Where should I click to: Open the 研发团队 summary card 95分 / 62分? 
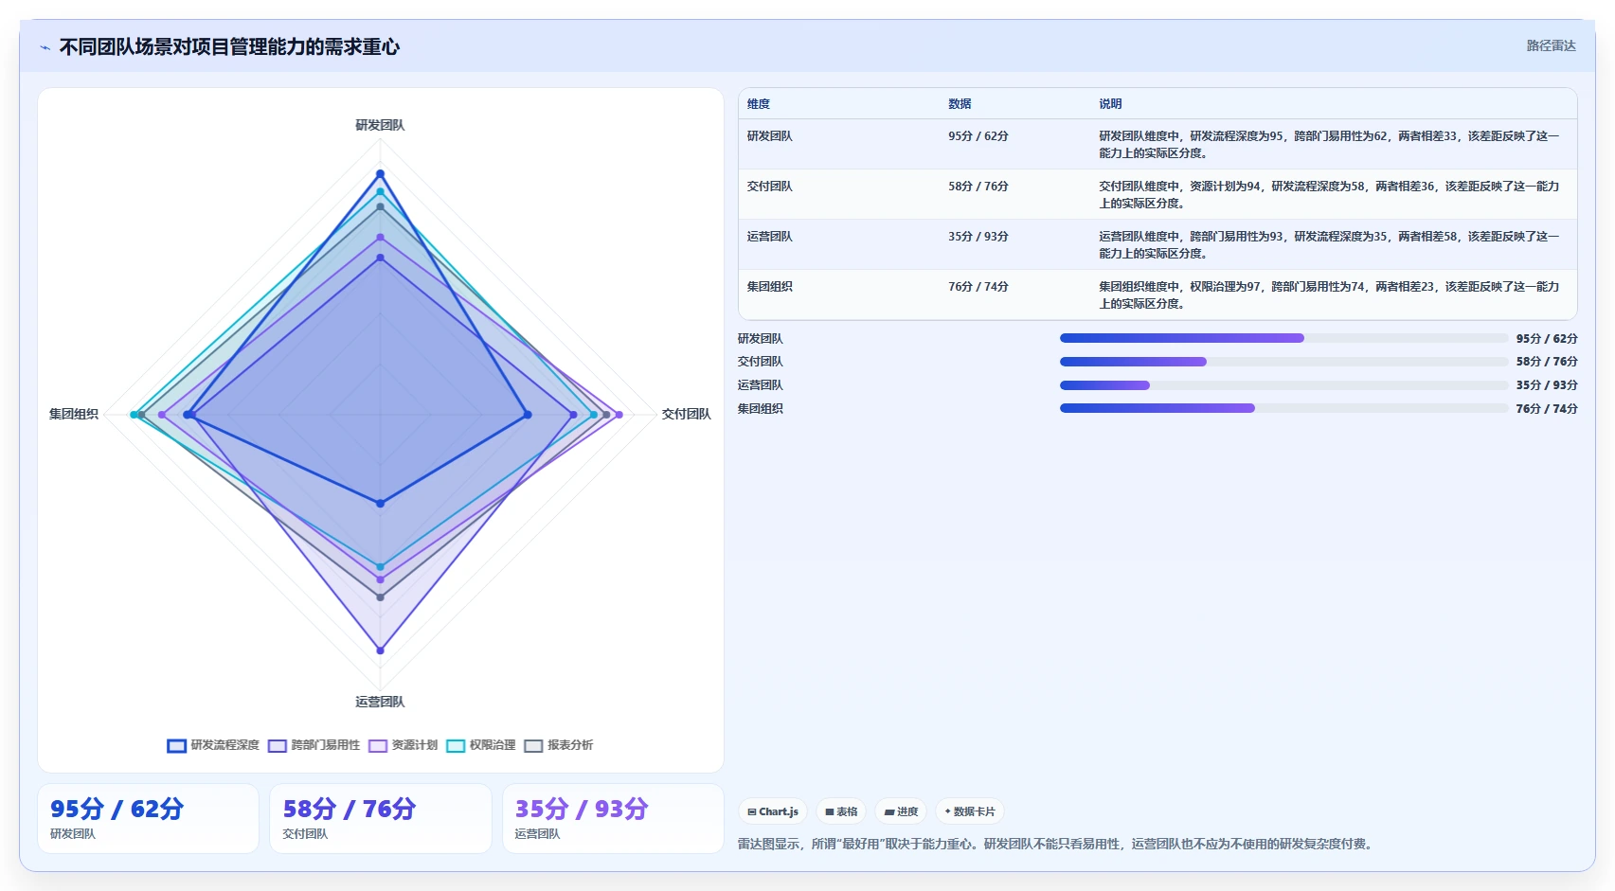[x=148, y=819]
